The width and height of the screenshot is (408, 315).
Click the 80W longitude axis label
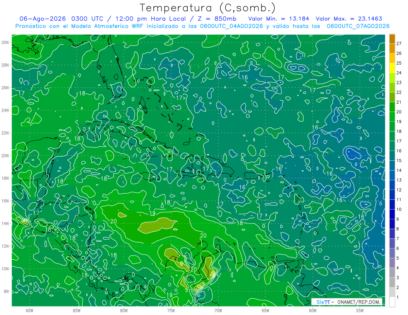[x=124, y=311]
